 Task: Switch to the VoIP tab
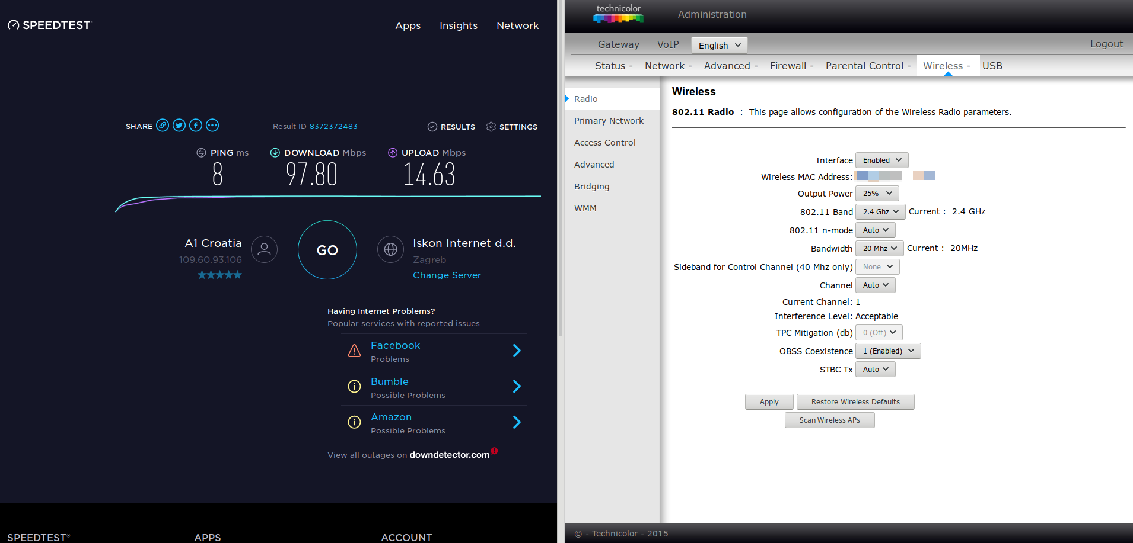tap(668, 44)
